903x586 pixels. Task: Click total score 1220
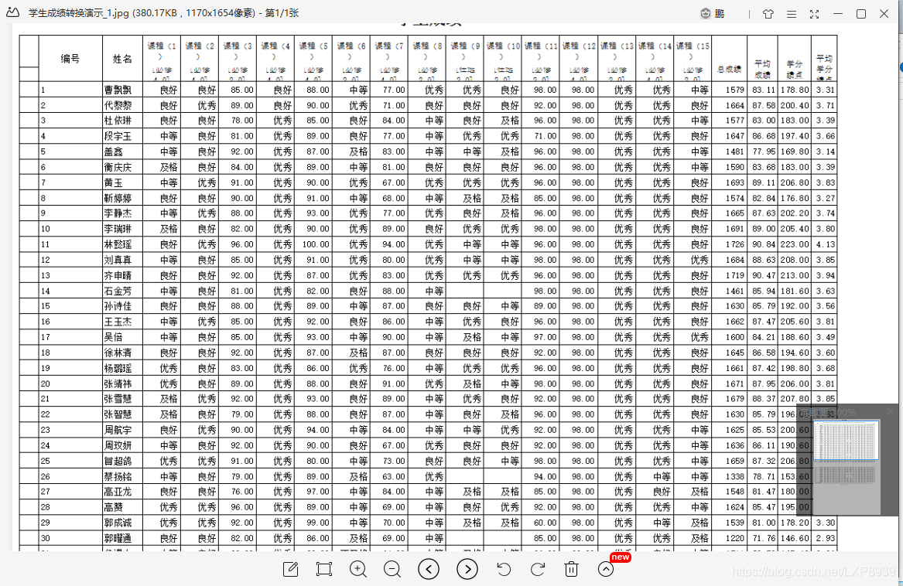735,538
